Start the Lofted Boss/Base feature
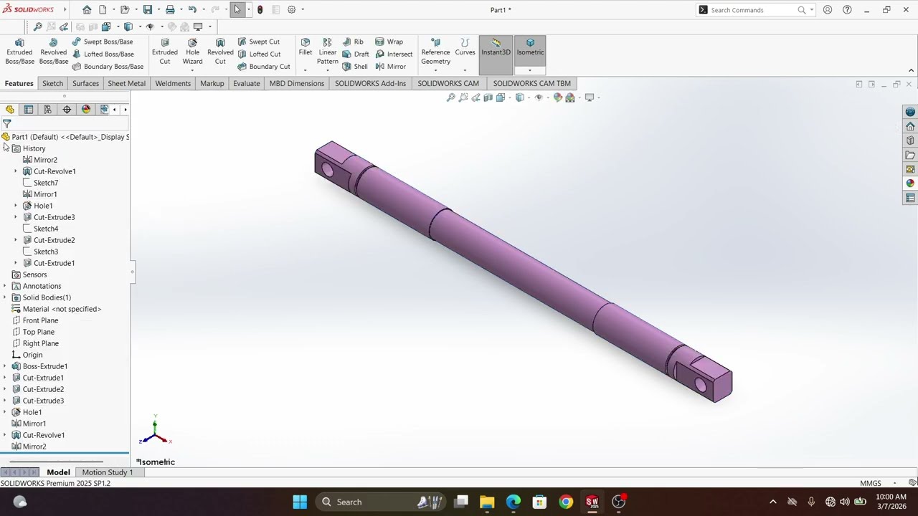 pyautogui.click(x=103, y=54)
